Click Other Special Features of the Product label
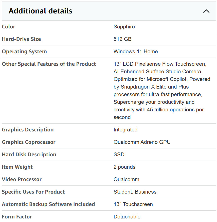 tap(49, 64)
